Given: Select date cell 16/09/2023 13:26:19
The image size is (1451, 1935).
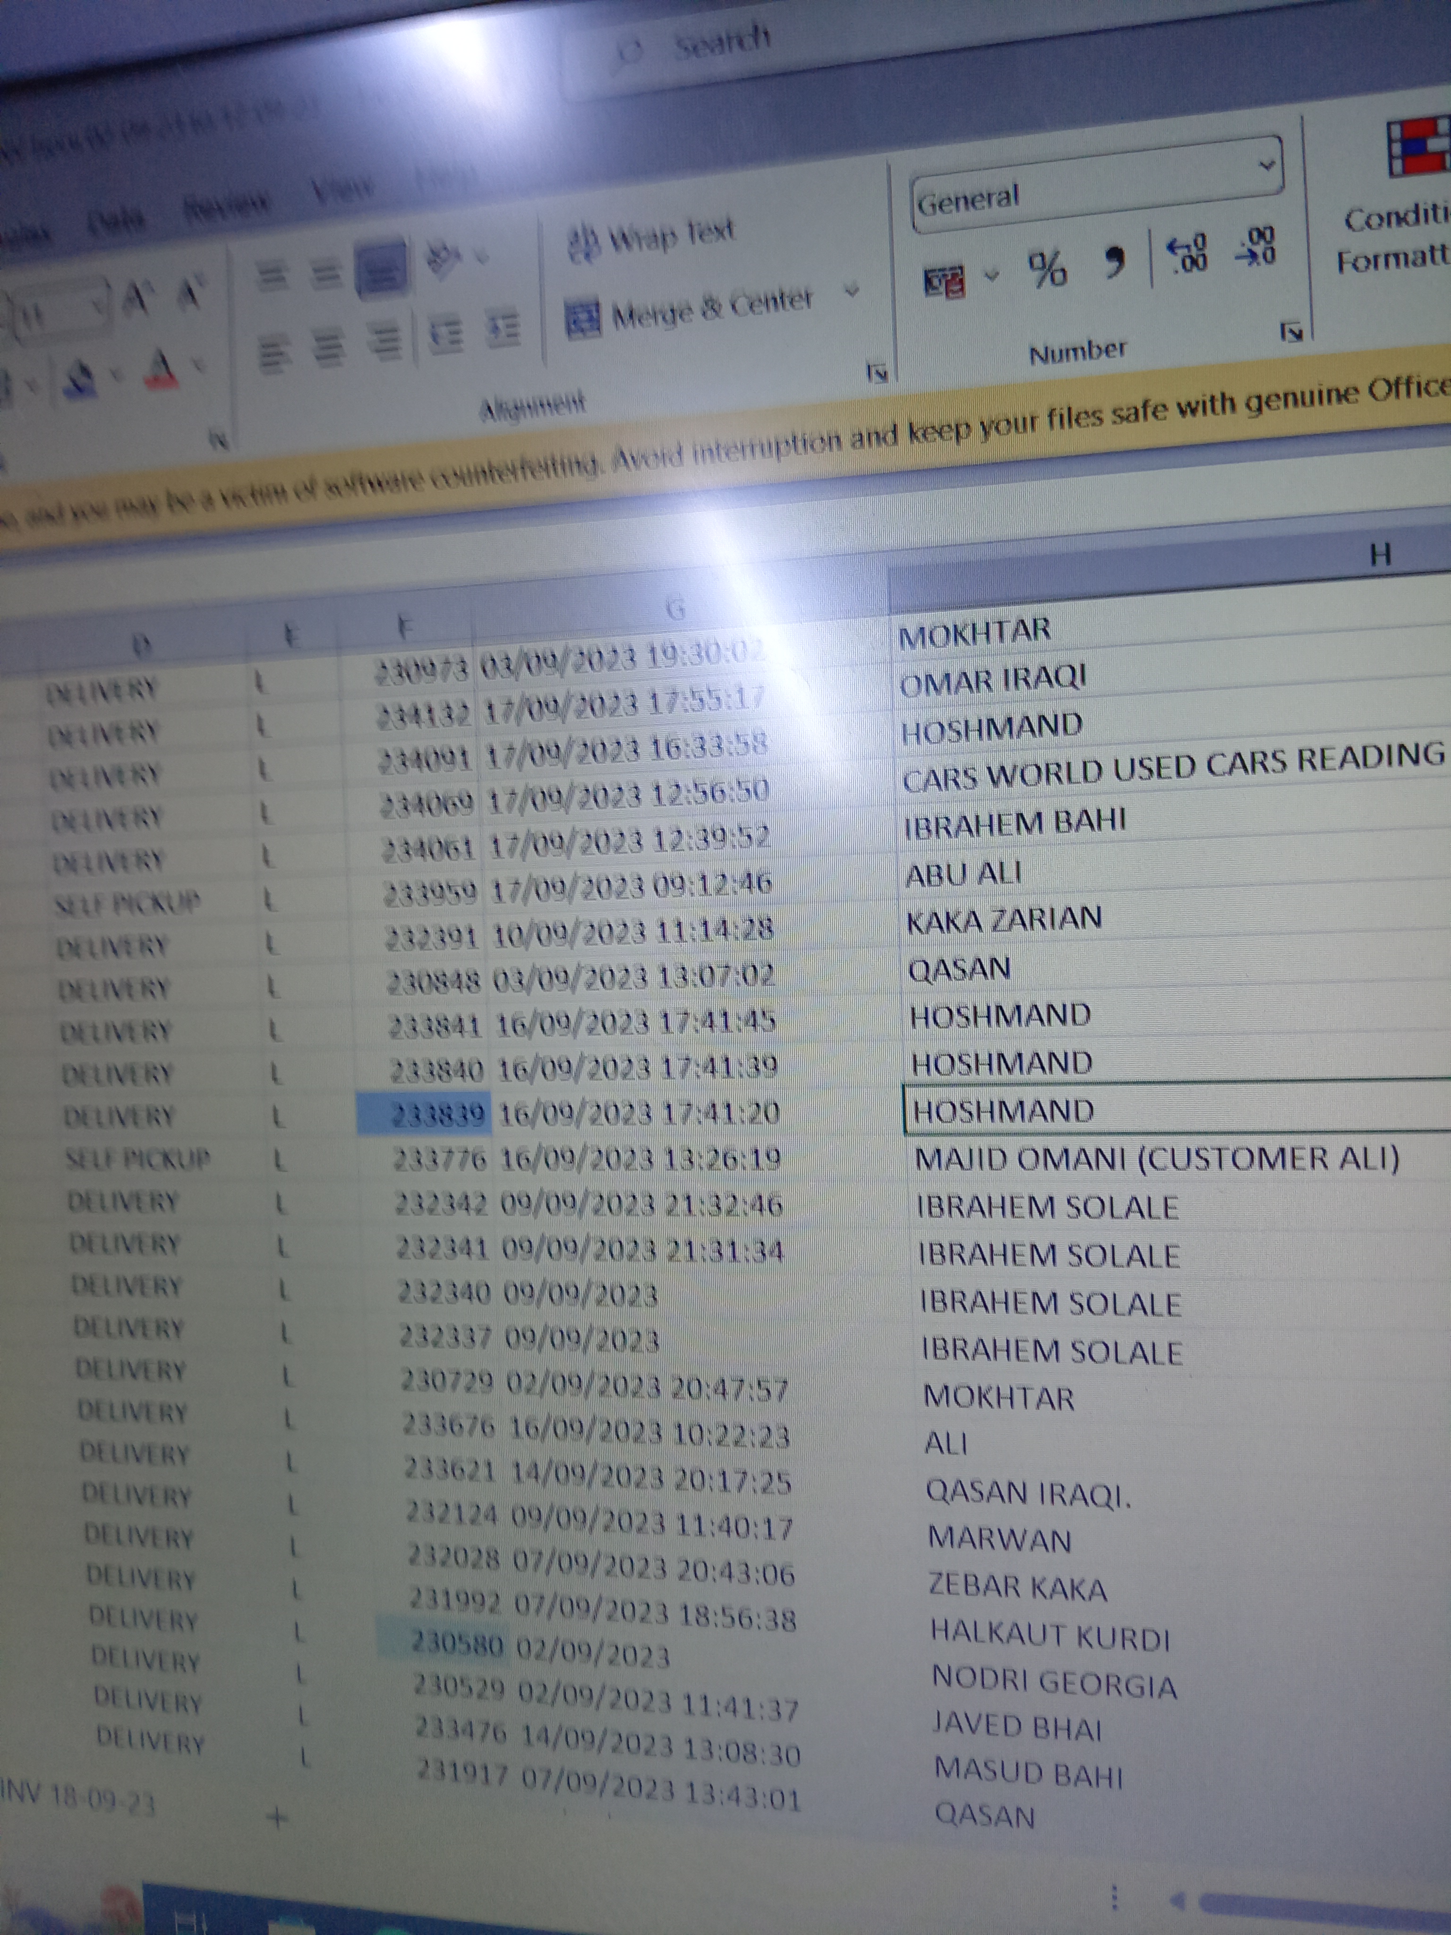Looking at the screenshot, I should pos(641,1160).
